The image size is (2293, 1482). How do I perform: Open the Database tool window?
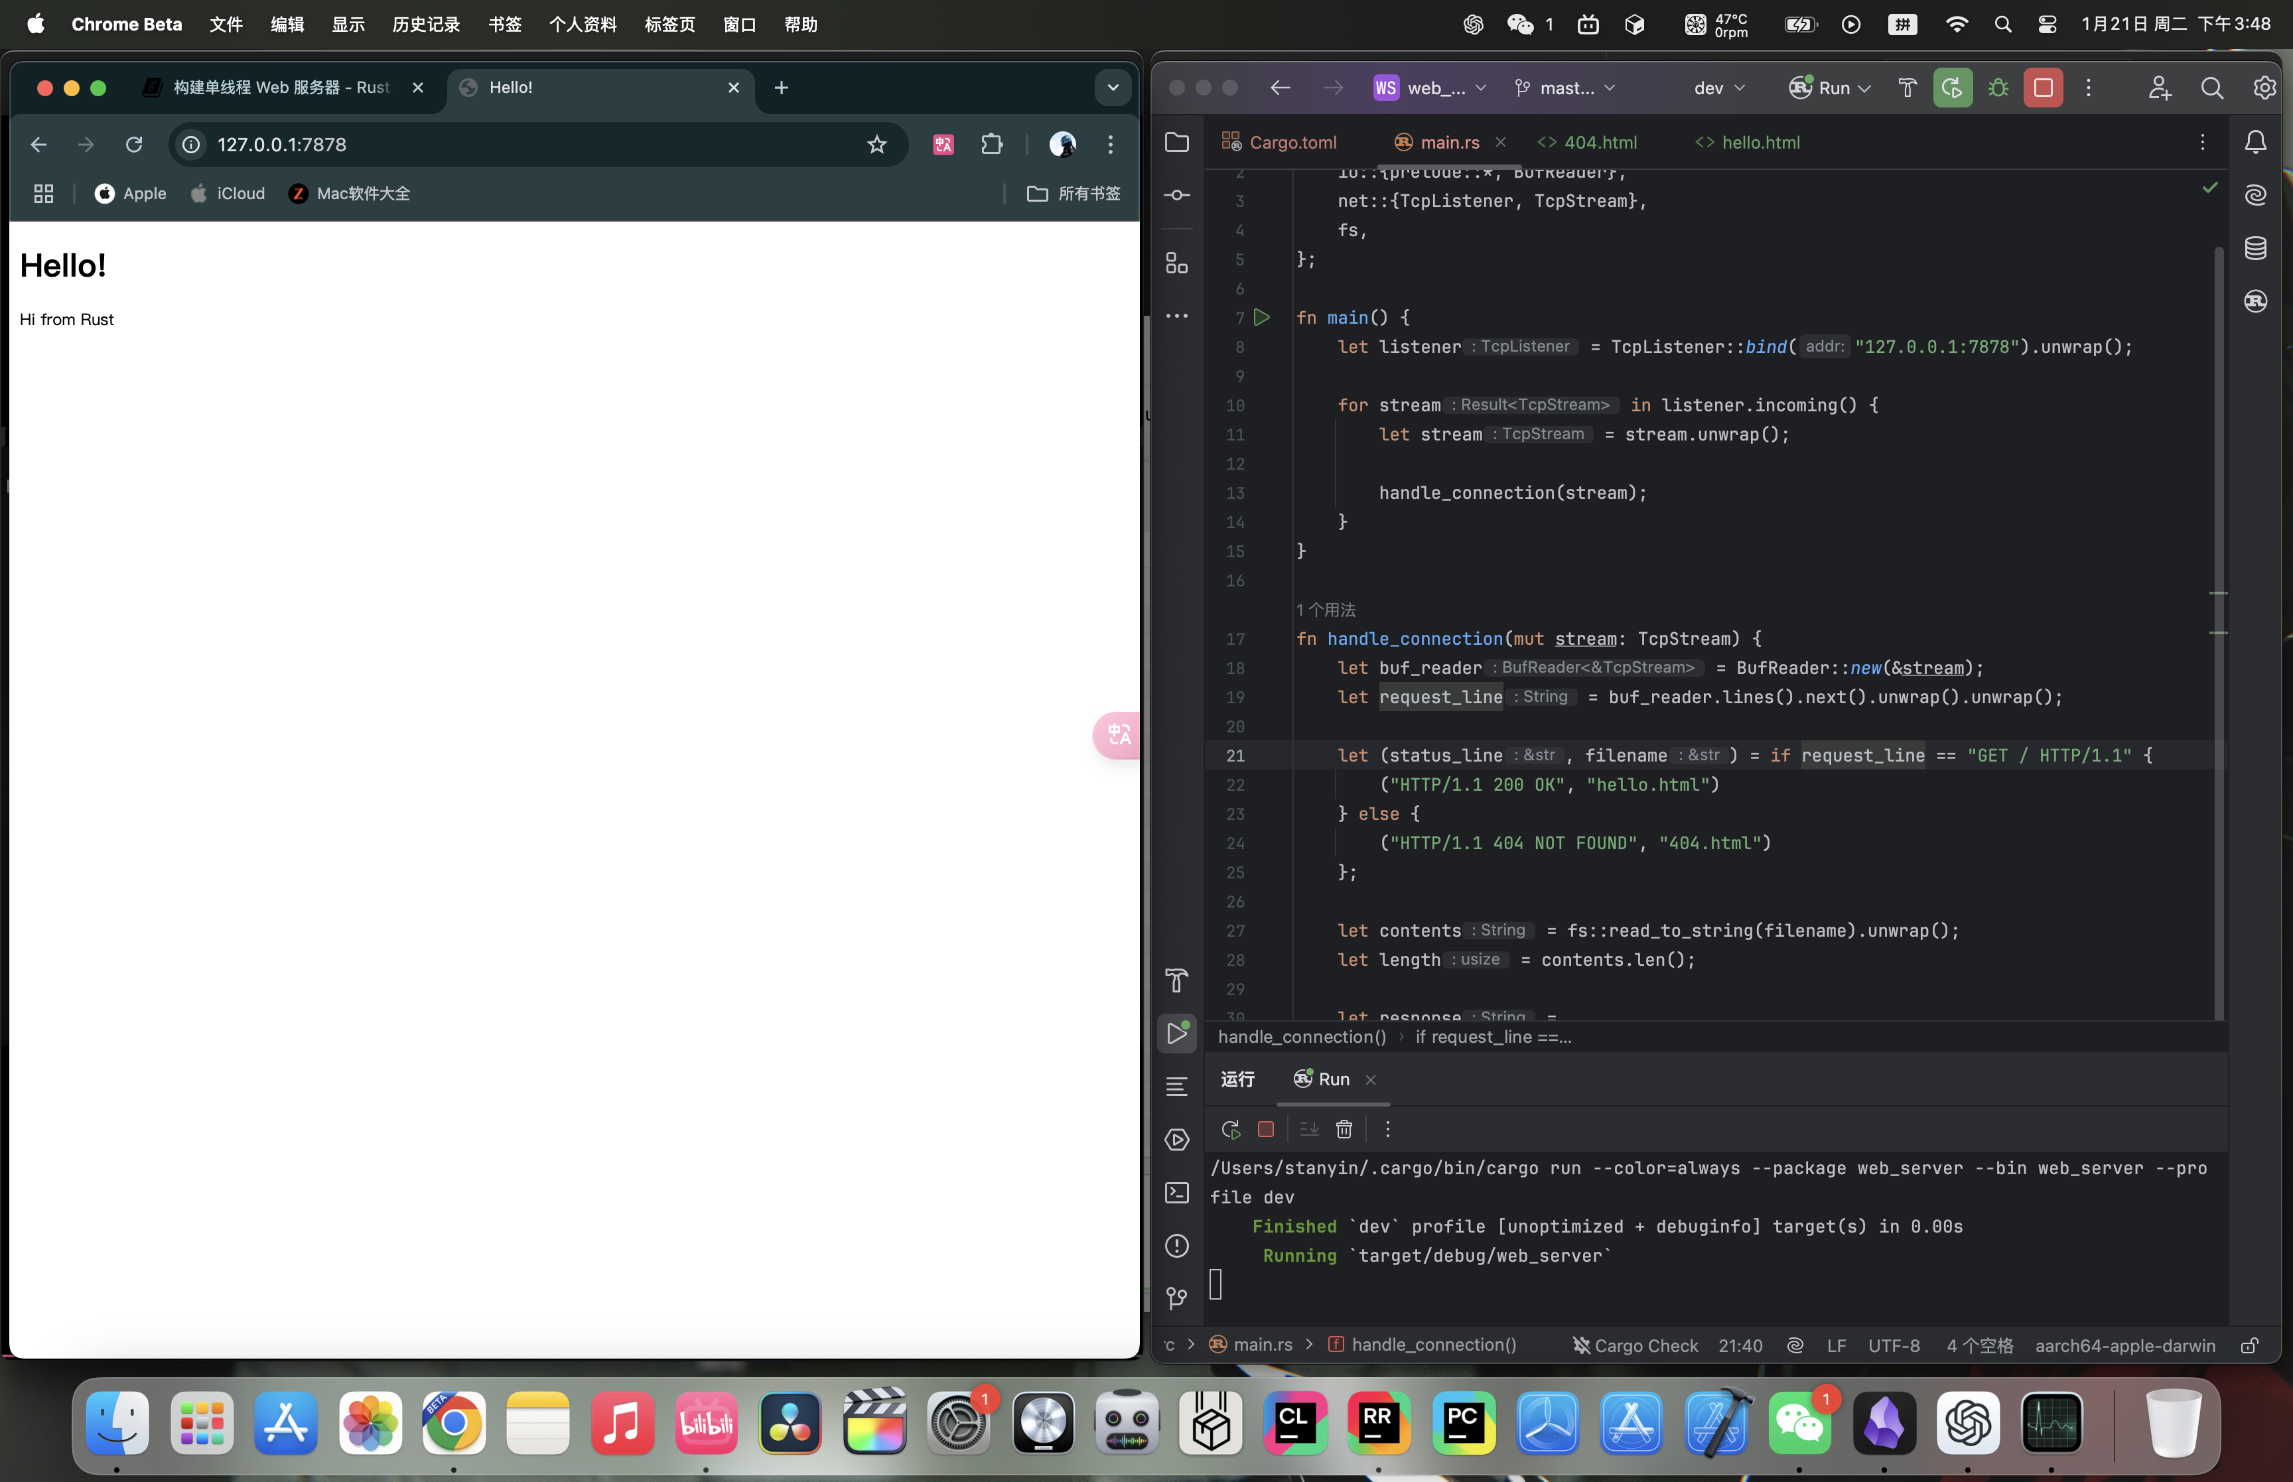pyautogui.click(x=2255, y=248)
